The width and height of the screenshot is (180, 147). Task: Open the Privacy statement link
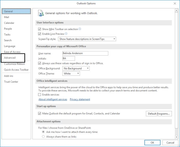pyautogui.click(x=80, y=99)
